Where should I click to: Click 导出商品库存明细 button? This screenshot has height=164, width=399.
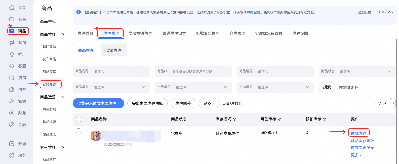coord(147,103)
